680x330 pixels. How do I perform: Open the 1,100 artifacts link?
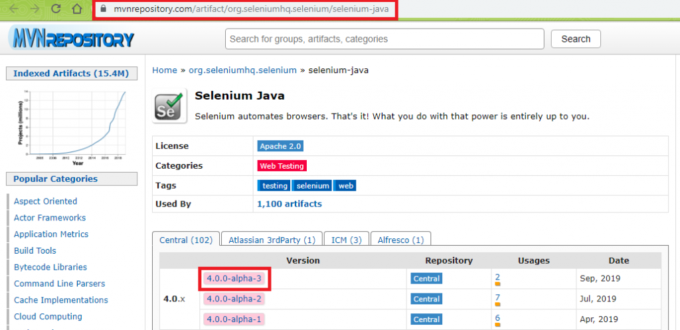point(289,204)
